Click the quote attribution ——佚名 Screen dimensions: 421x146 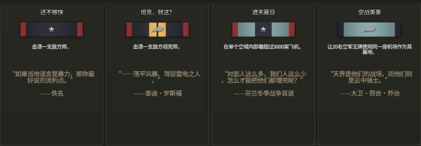[52, 93]
